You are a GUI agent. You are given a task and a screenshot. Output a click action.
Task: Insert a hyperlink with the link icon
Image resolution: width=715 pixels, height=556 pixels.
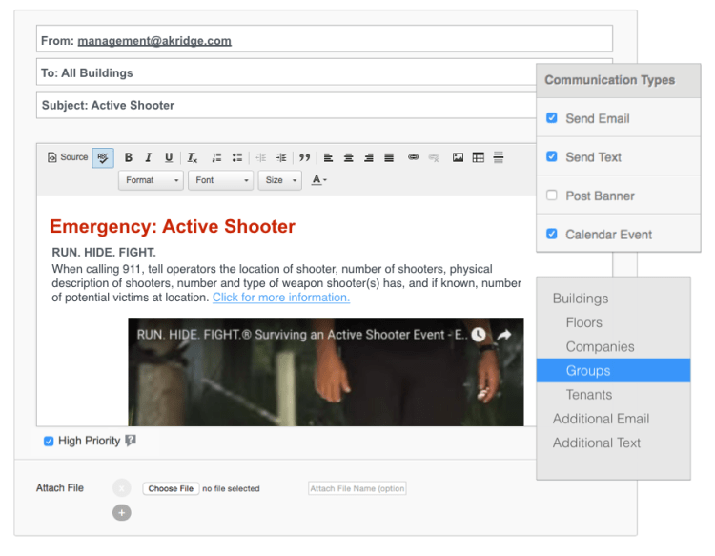pyautogui.click(x=413, y=158)
